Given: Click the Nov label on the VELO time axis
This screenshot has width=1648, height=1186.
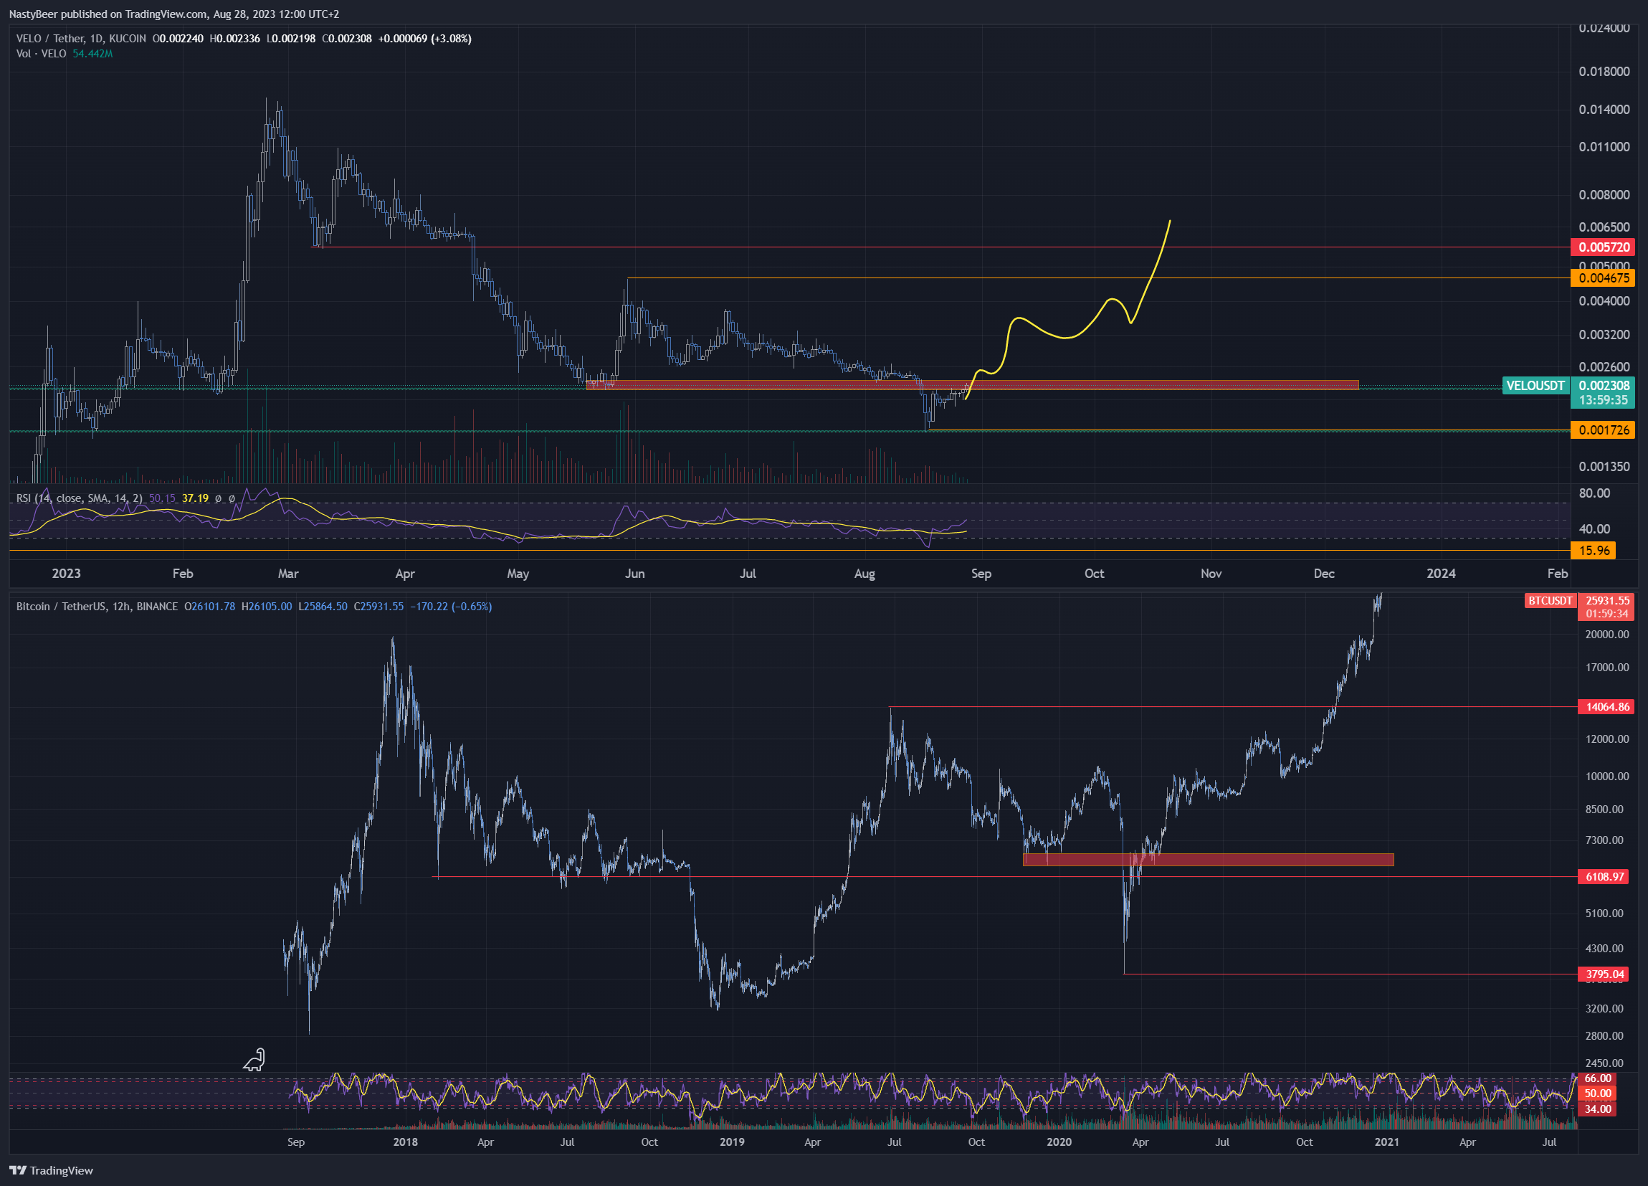Looking at the screenshot, I should coord(1211,574).
